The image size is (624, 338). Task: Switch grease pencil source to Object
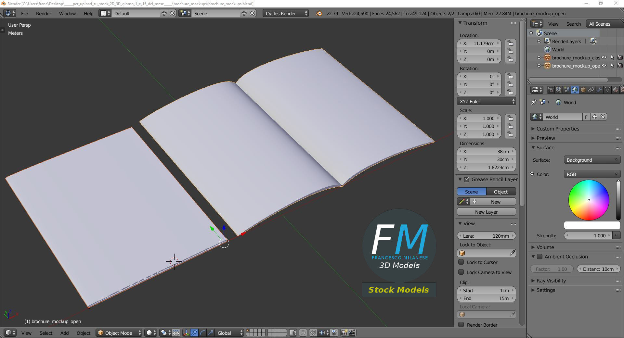pos(501,192)
